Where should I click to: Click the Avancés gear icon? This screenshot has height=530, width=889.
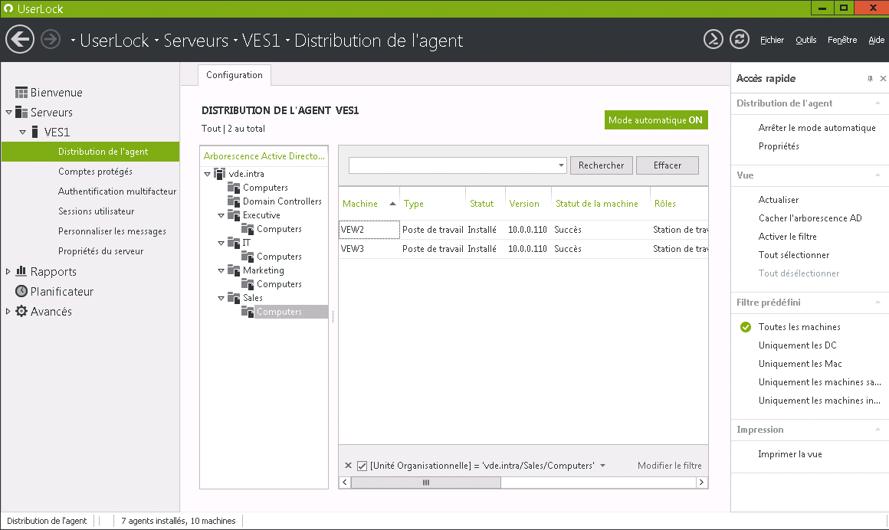click(x=21, y=311)
